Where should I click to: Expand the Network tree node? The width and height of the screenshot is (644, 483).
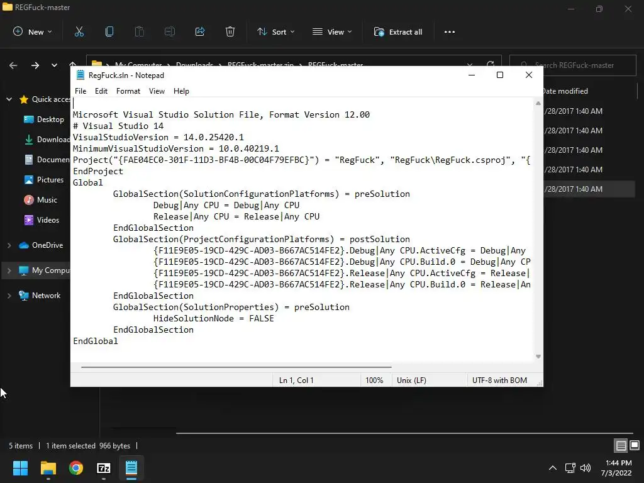(9, 296)
